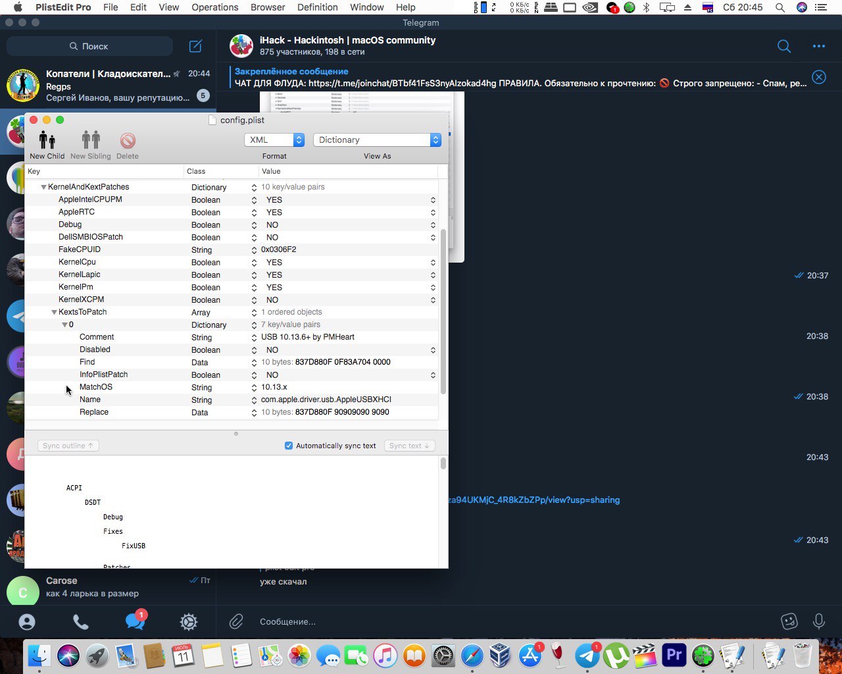Viewport: 842px width, 674px height.
Task: Click the compose new message icon in Telegram
Action: [195, 46]
